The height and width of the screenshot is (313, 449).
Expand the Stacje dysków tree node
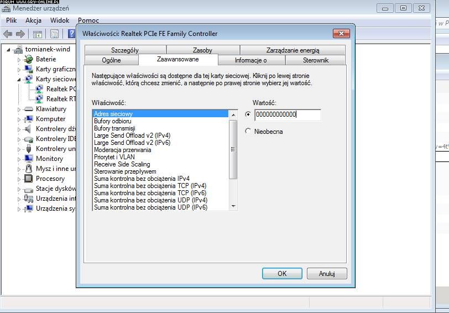click(19, 189)
